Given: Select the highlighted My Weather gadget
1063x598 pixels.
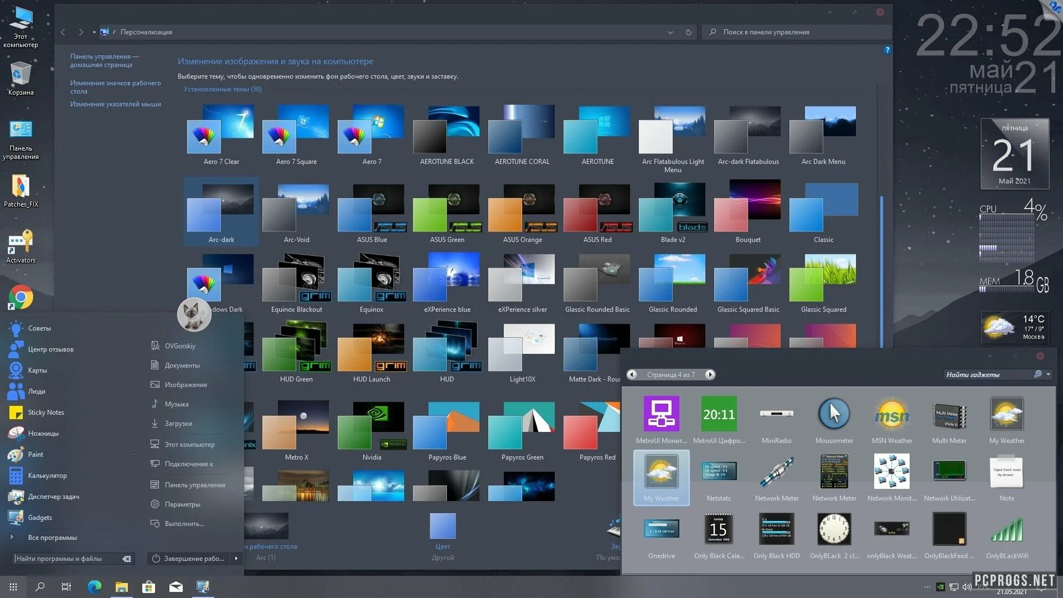Looking at the screenshot, I should pos(661,477).
